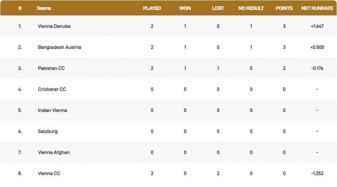337x187 pixels.
Task: Click the Teams column header
Action: pyautogui.click(x=44, y=8)
